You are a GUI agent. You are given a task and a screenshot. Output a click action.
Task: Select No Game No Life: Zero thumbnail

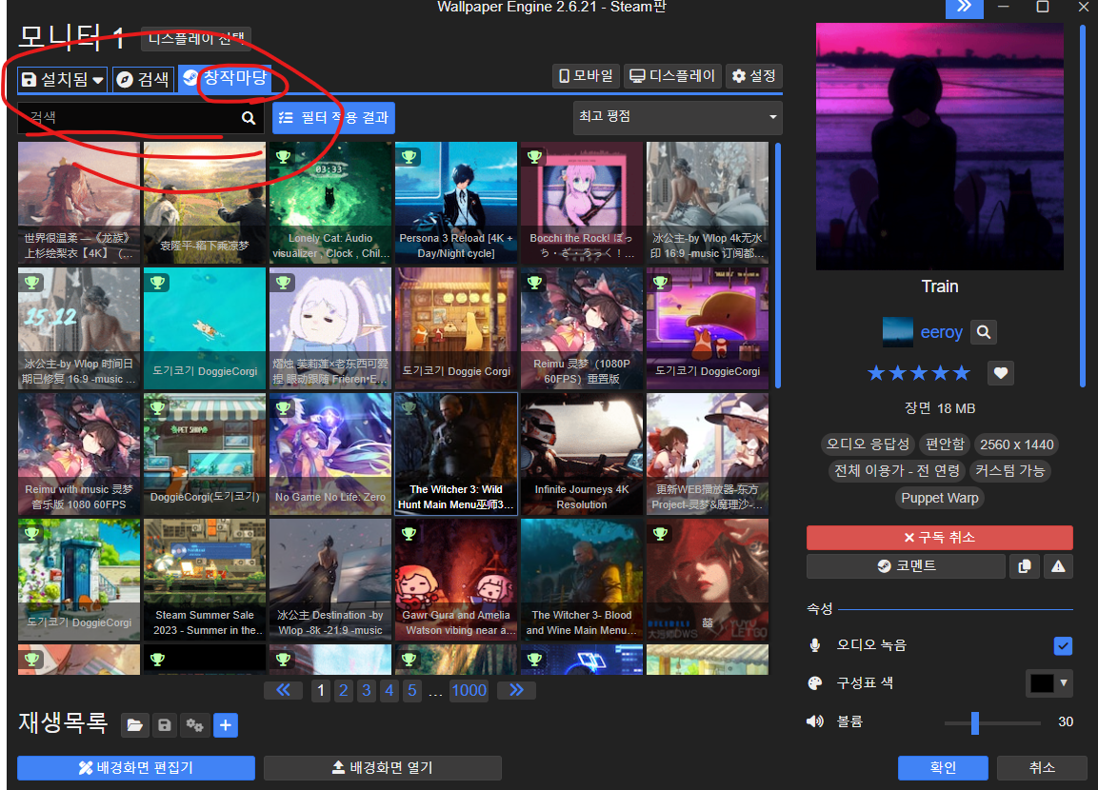(x=329, y=454)
